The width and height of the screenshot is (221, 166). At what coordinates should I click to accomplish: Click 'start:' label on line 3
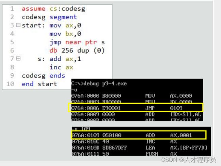pos(33,25)
